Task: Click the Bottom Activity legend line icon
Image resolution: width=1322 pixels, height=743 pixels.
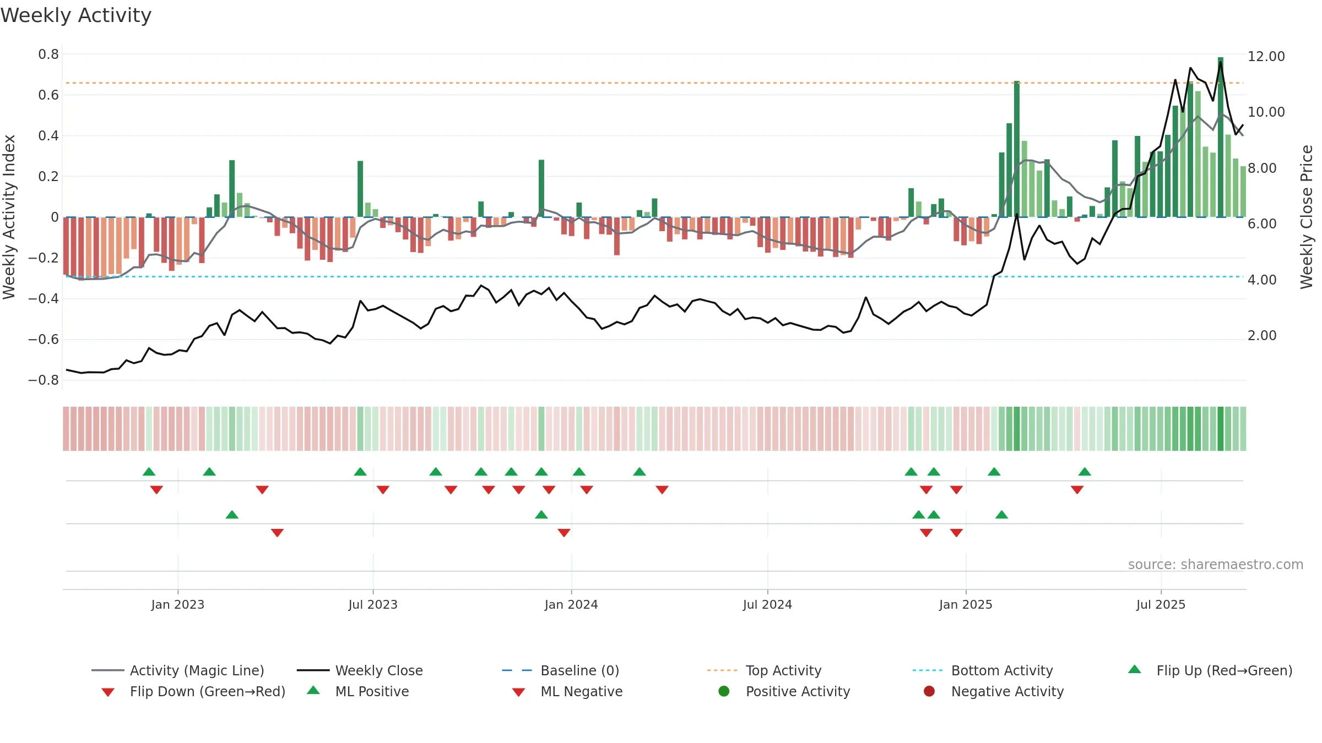Action: click(928, 670)
